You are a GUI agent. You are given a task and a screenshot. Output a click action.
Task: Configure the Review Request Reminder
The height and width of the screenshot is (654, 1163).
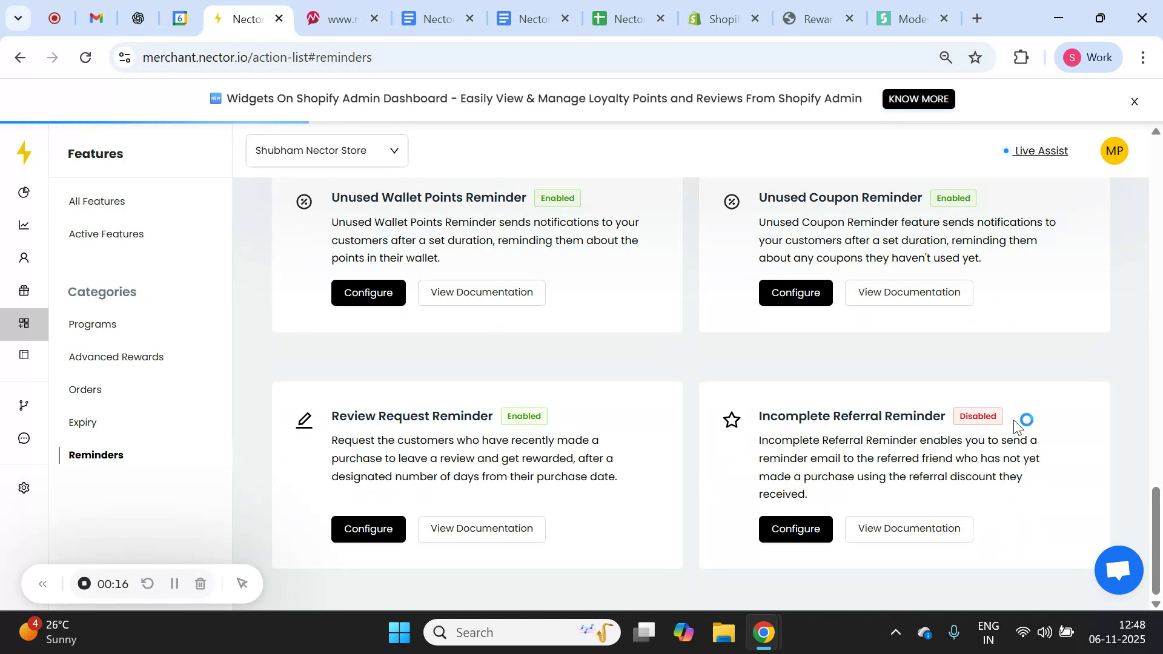tap(368, 529)
